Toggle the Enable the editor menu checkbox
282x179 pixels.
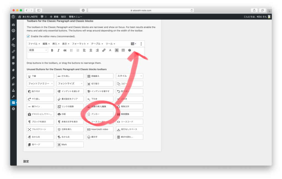(x=28, y=36)
